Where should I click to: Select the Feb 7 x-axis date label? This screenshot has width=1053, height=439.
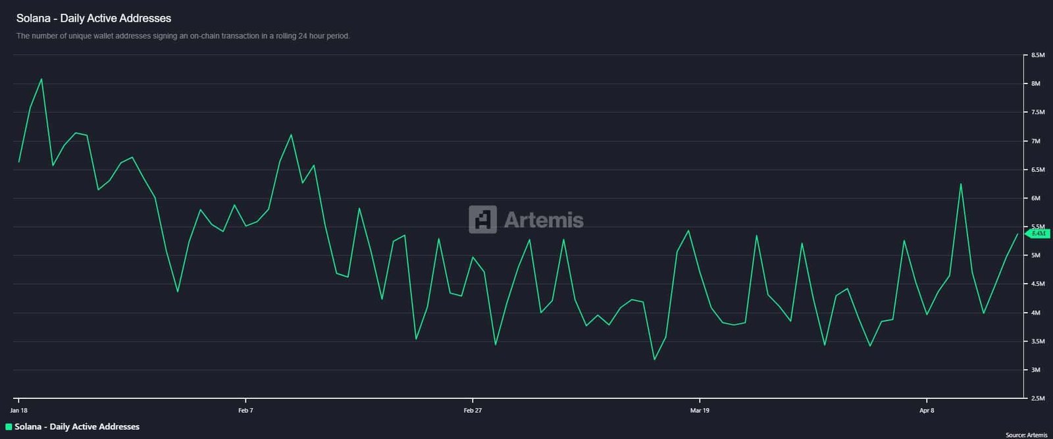(245, 411)
